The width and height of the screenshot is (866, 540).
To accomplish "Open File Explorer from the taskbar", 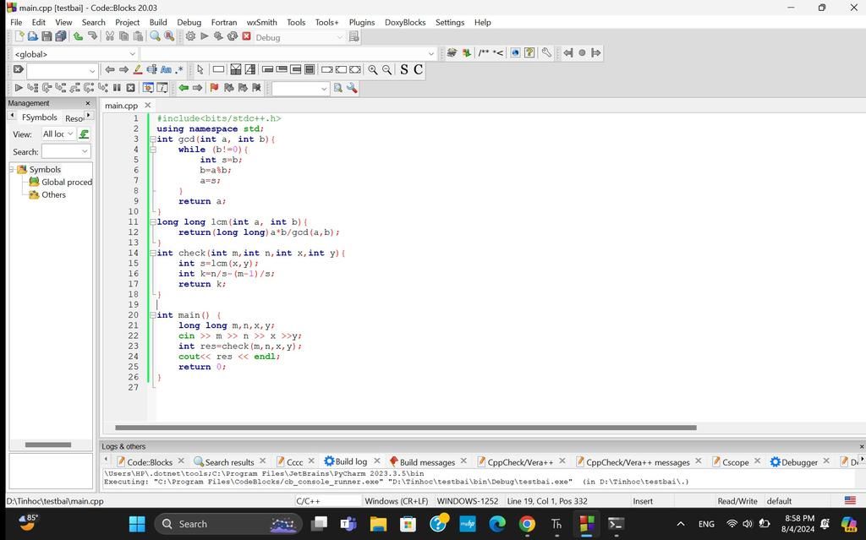I will pyautogui.click(x=378, y=523).
